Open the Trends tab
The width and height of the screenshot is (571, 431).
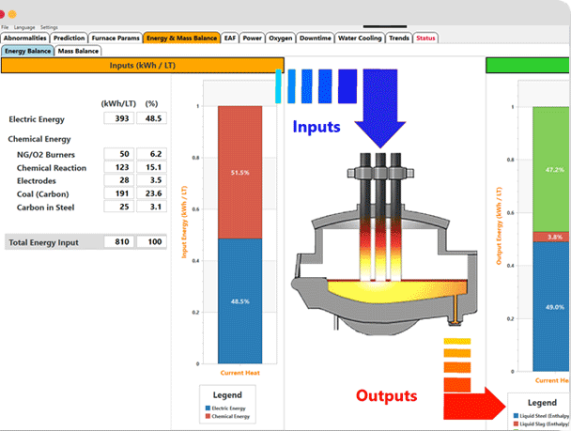tap(399, 38)
